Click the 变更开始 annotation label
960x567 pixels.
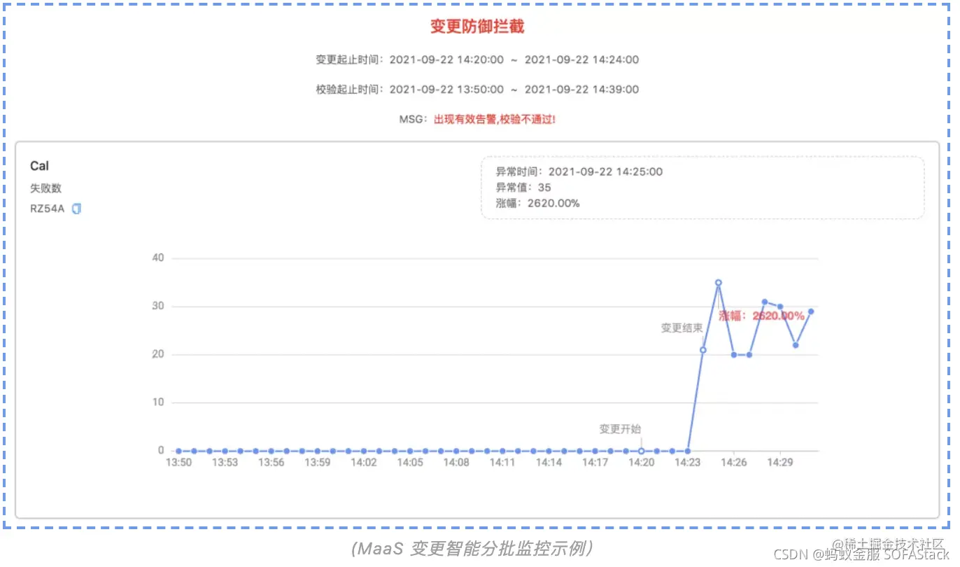pyautogui.click(x=620, y=429)
